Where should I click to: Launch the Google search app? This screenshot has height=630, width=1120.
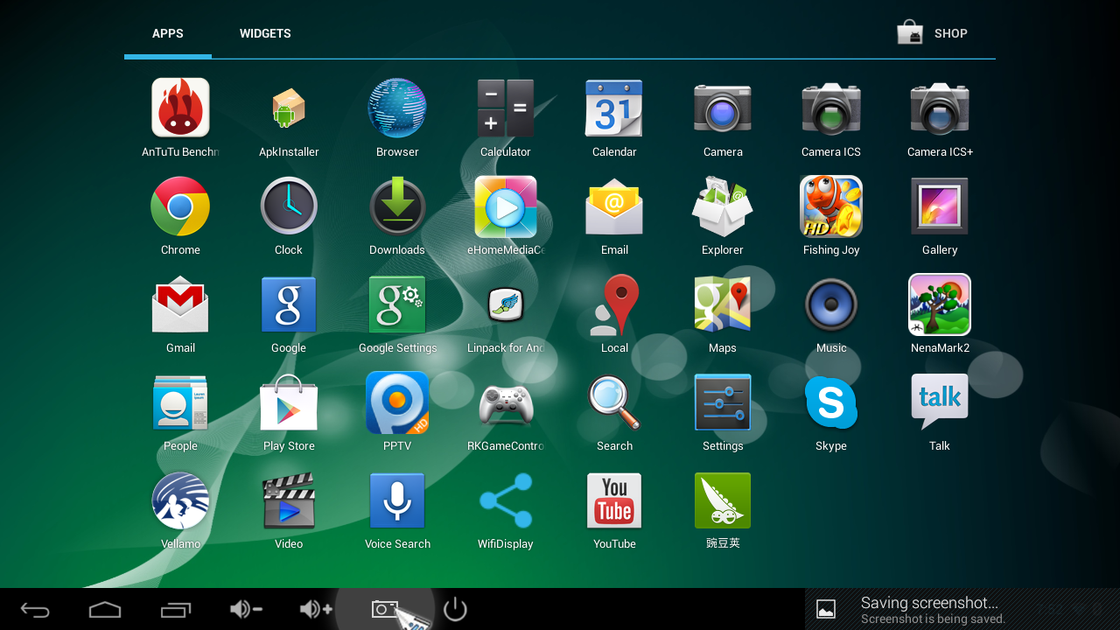coord(289,304)
